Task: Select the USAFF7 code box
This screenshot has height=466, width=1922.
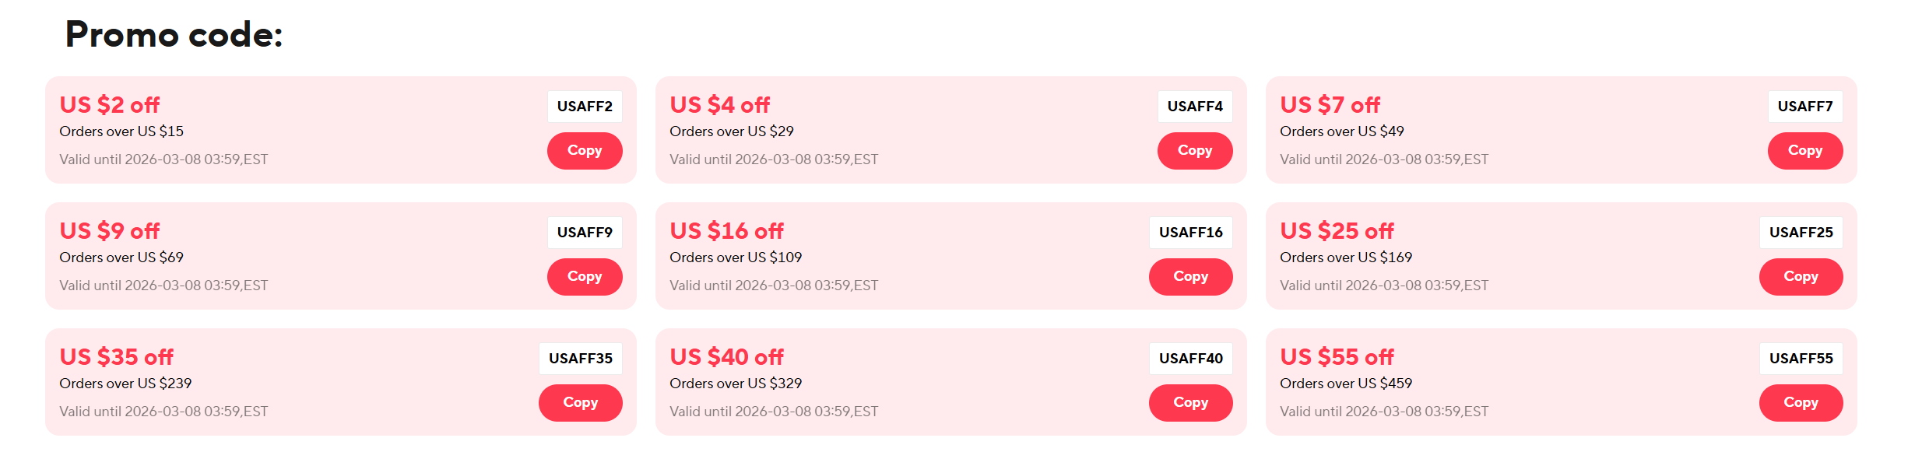Action: coord(1804,107)
